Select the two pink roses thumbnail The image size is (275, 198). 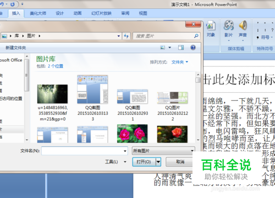pos(133,133)
